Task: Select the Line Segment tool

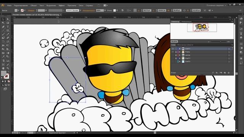Action: [x=3, y=30]
